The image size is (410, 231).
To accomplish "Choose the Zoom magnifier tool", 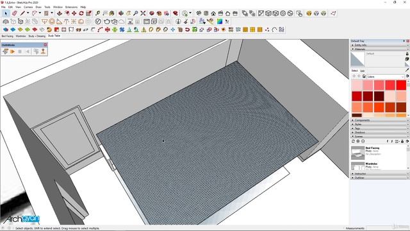I will click(x=136, y=13).
